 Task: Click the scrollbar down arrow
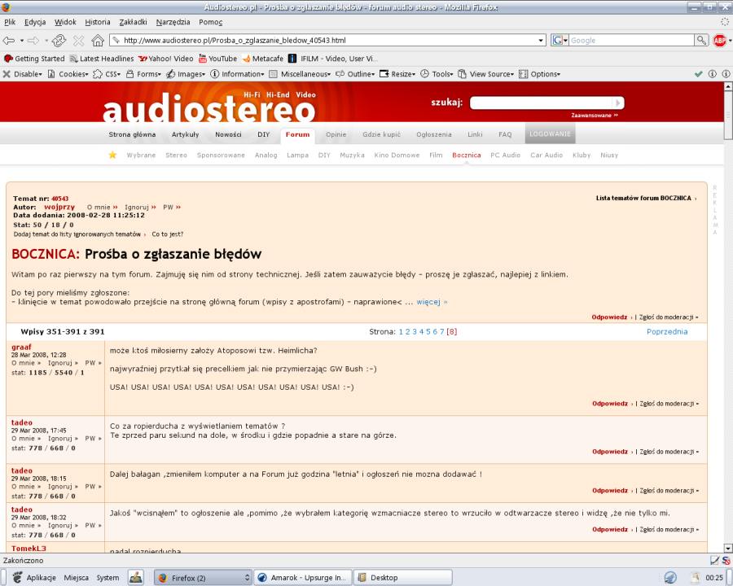click(728, 548)
